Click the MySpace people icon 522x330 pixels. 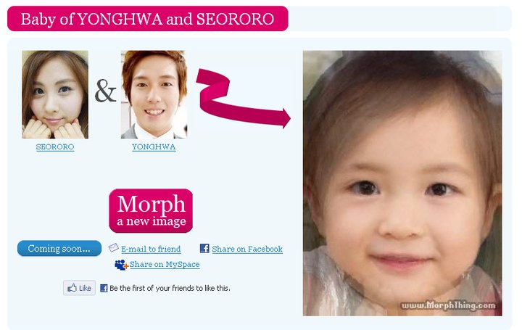pos(121,265)
